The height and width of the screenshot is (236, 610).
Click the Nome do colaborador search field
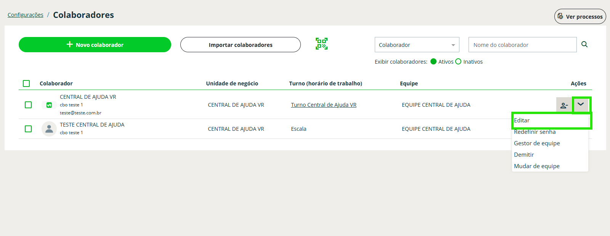(522, 45)
